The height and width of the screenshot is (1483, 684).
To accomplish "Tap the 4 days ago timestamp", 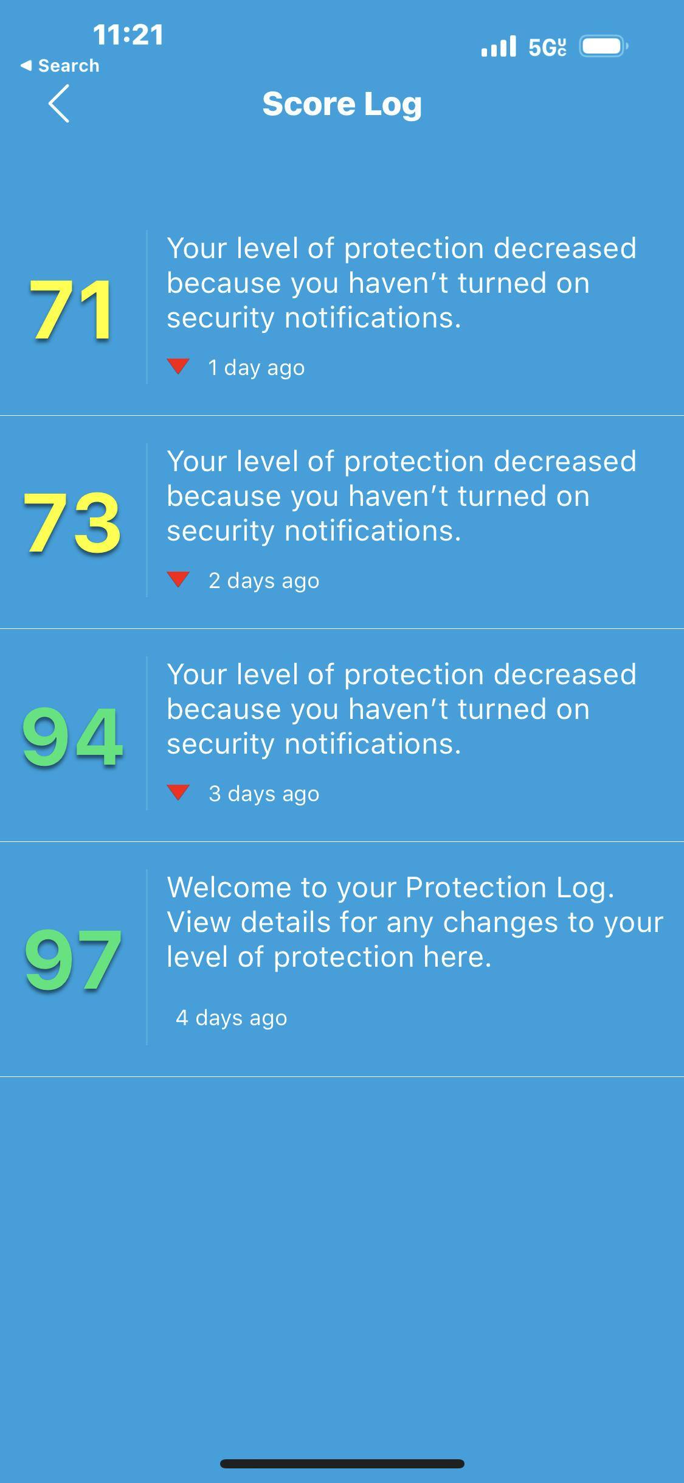I will [231, 1018].
